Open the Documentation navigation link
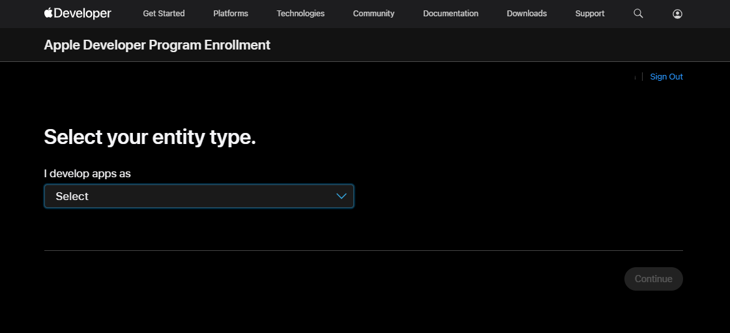730x333 pixels. pyautogui.click(x=450, y=14)
